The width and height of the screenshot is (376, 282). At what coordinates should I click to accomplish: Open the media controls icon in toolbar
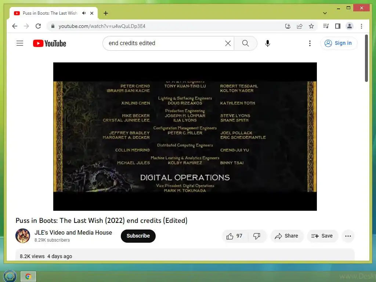[x=326, y=26]
